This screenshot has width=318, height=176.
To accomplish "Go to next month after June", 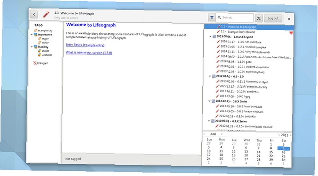I will tap(222, 134).
